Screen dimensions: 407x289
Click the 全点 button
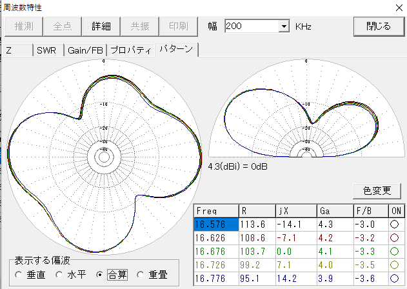(x=63, y=26)
